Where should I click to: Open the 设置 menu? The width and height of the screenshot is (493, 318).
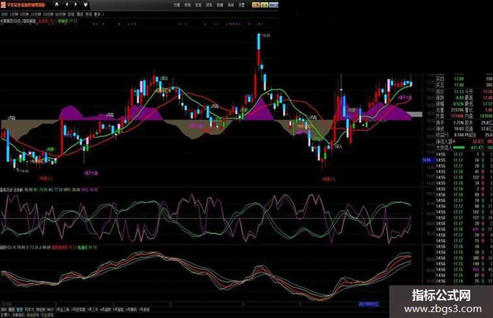[241, 4]
